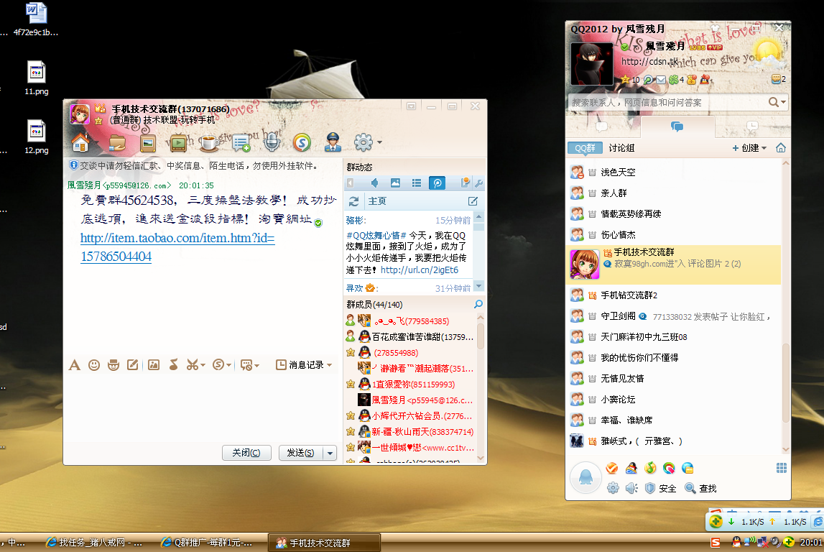
Task: Open magic emoticons bandit-face icon
Action: click(114, 365)
